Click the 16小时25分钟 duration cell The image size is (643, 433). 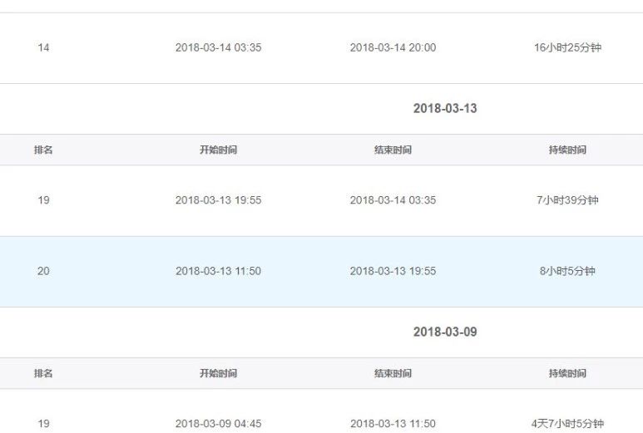tap(567, 48)
